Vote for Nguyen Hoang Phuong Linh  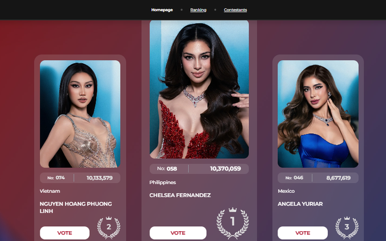click(x=65, y=233)
